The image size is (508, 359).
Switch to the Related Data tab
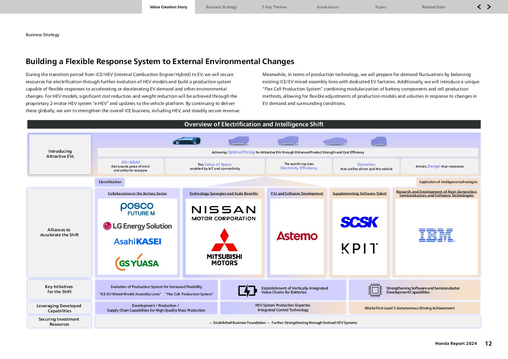click(433, 7)
